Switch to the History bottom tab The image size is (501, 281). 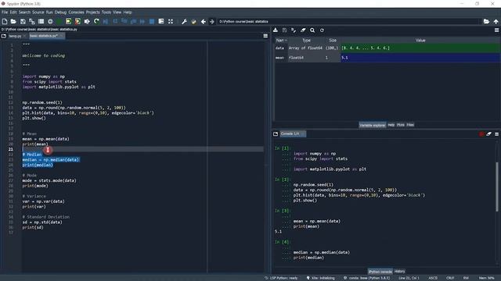click(399, 272)
